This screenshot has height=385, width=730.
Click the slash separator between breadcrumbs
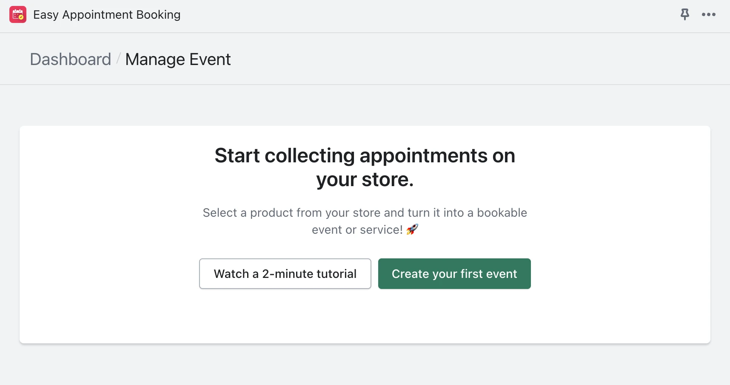point(118,59)
